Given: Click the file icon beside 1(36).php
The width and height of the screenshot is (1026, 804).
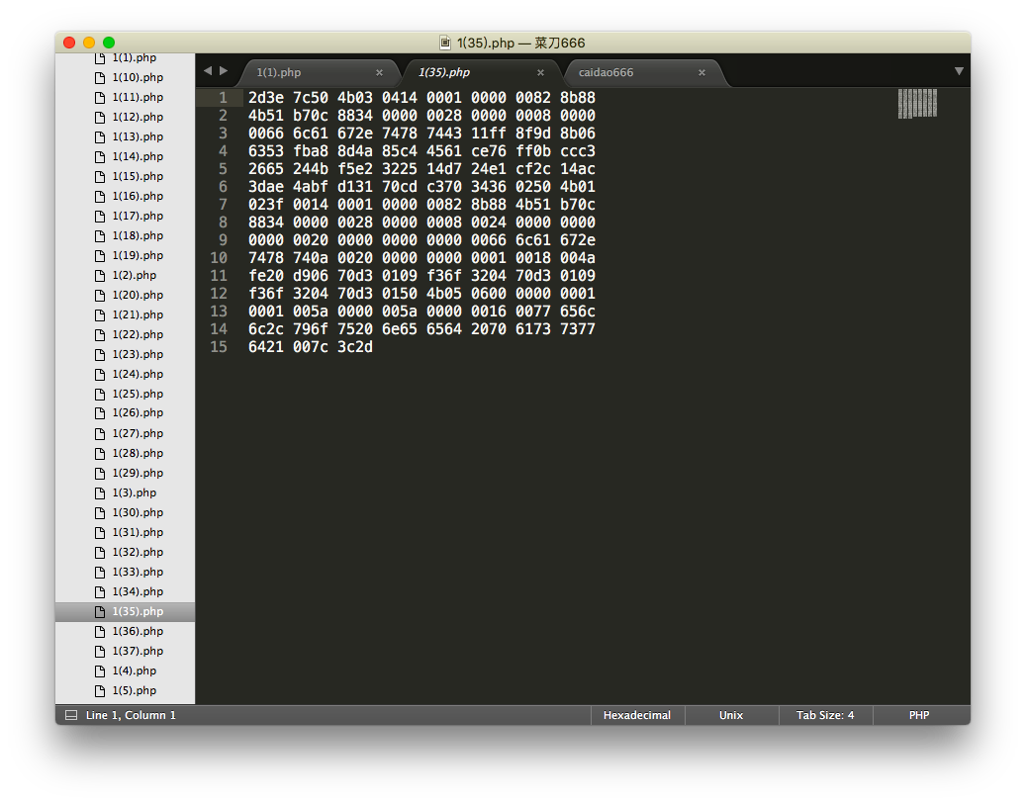Looking at the screenshot, I should [x=100, y=632].
